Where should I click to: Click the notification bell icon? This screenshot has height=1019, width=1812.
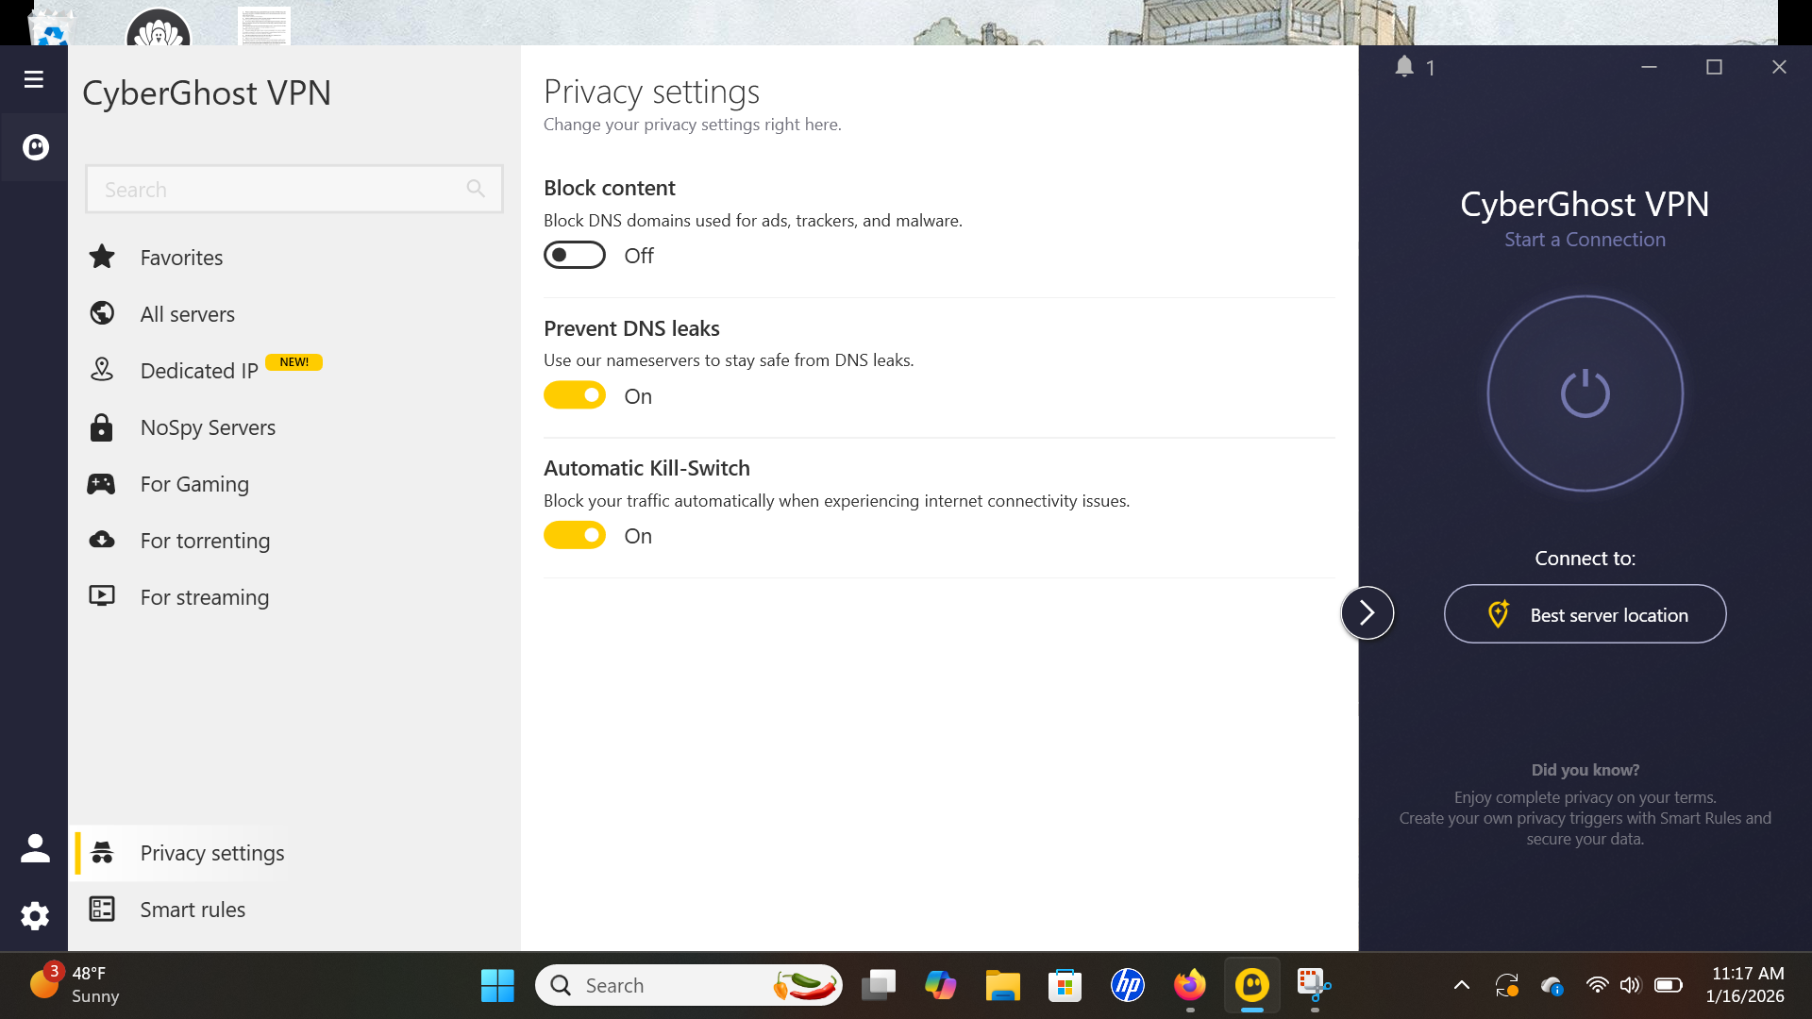point(1404,67)
